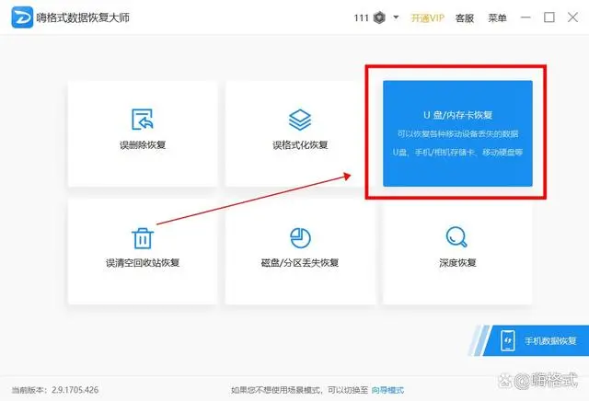Click the description 可以恢复各种移动设备丢失的数据
589x401 pixels.
click(x=457, y=133)
